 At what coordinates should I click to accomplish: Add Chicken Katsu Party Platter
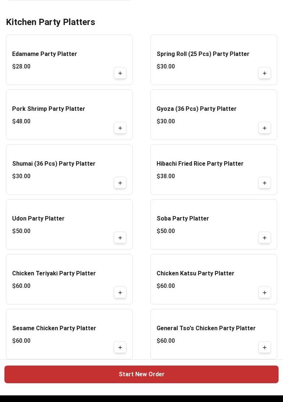tap(265, 293)
